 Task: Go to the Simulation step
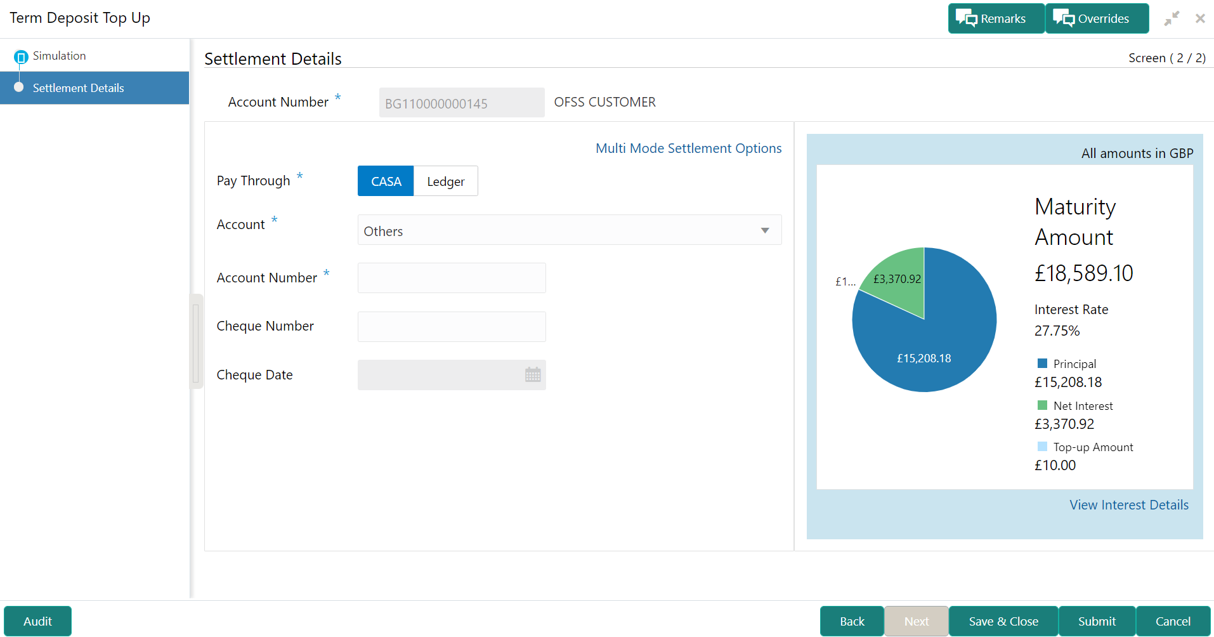59,56
